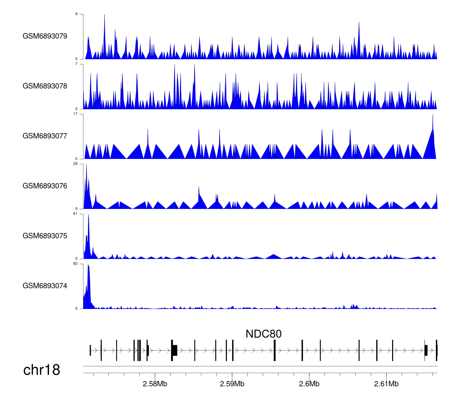The width and height of the screenshot is (461, 405).
Task: Select the GSM6893076 track label
Action: (x=45, y=186)
